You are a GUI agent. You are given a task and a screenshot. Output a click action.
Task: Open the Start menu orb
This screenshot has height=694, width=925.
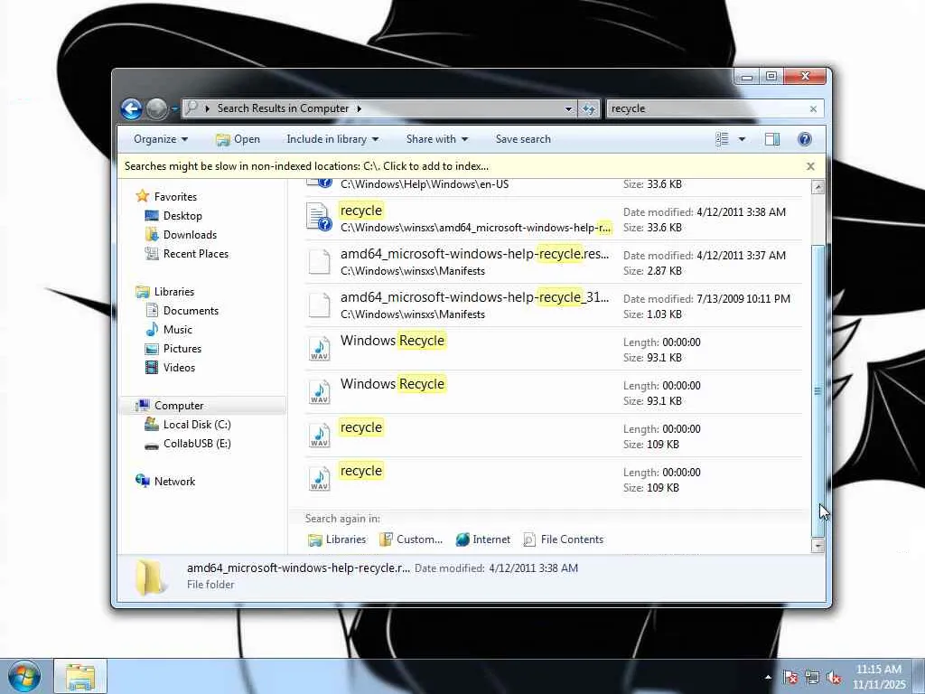(x=24, y=676)
